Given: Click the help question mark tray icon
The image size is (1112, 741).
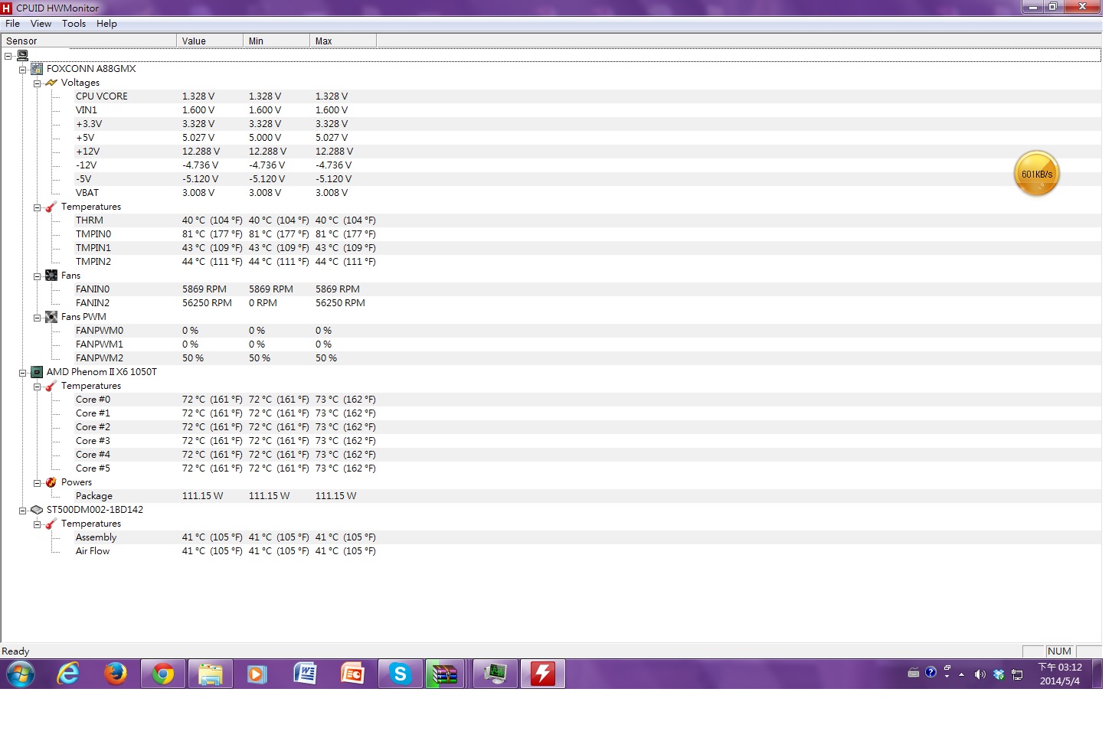Looking at the screenshot, I should click(x=930, y=673).
